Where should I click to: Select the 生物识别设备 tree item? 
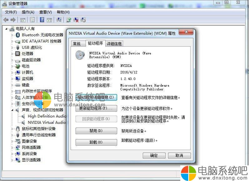[x=33, y=104]
